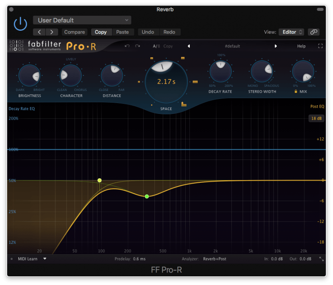333x285 pixels.
Task: Select the green EQ band node
Action: point(147,197)
